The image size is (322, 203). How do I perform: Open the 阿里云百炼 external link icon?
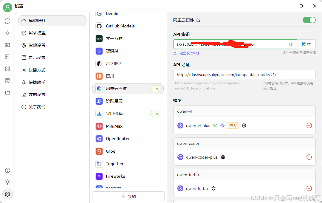(198, 20)
